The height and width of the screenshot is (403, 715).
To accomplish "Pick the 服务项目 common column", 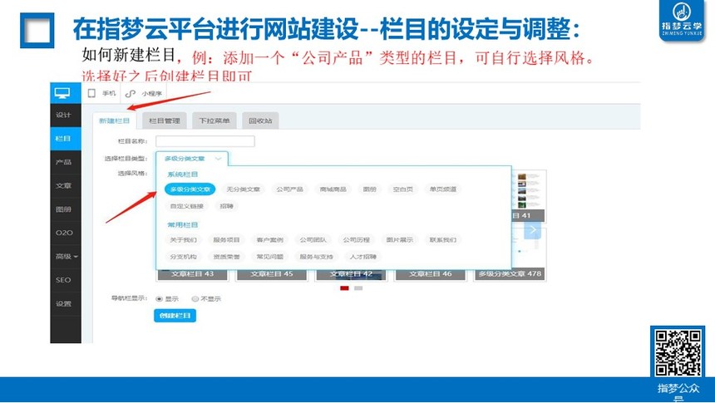I will 227,240.
